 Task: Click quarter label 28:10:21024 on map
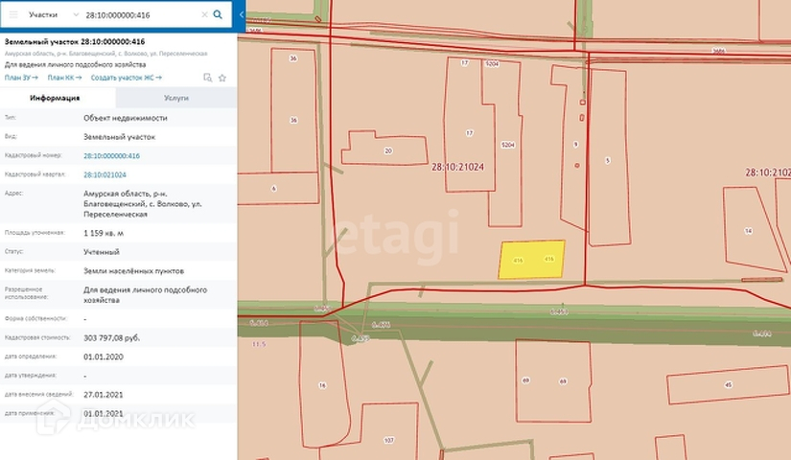(x=457, y=167)
